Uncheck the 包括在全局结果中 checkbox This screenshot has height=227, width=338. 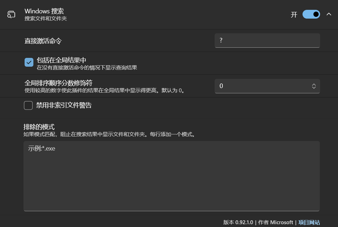click(29, 62)
